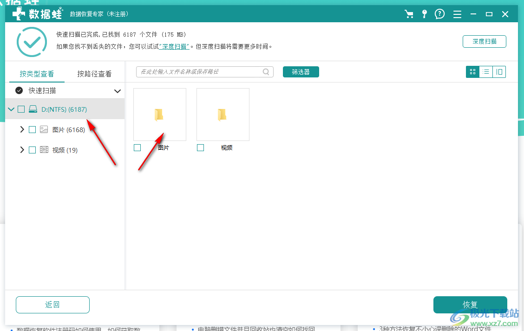Select the D:(NTFS) (6187) tree row

coord(65,109)
